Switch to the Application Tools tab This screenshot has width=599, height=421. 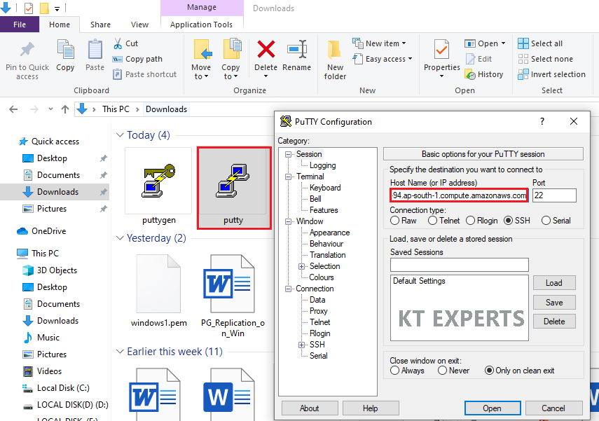(x=201, y=25)
